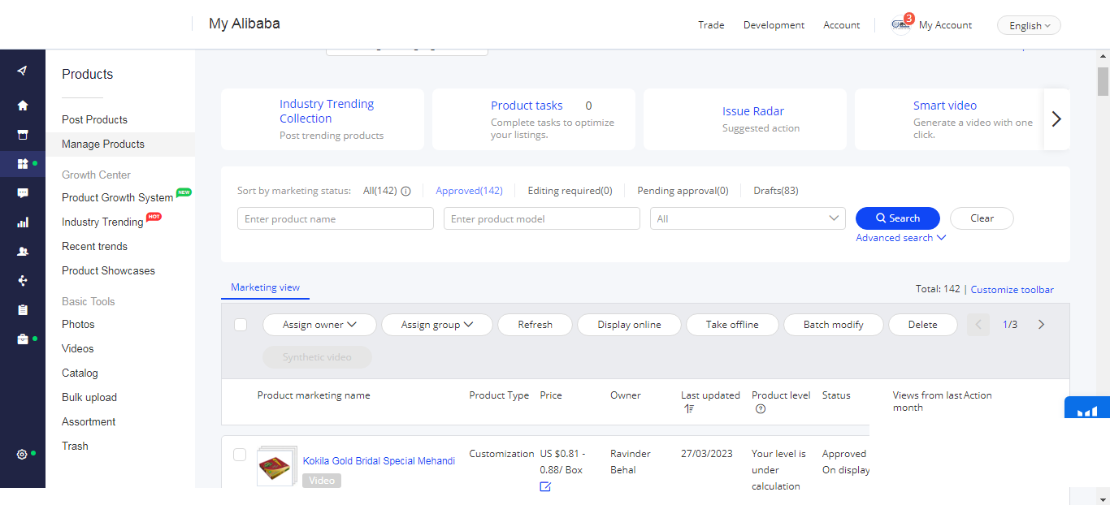
Task: Open the Messages chat icon in the sidebar
Action: [x=22, y=192]
